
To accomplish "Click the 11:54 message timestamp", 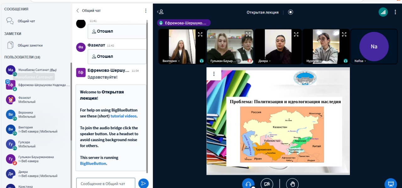I will click(135, 71).
